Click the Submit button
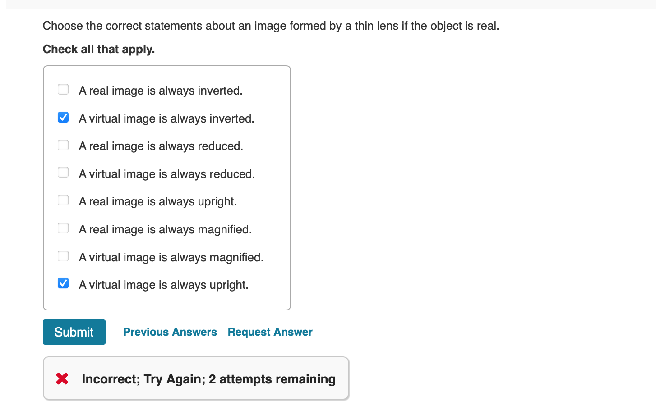Screen dimensions: 656x410 tap(74, 332)
